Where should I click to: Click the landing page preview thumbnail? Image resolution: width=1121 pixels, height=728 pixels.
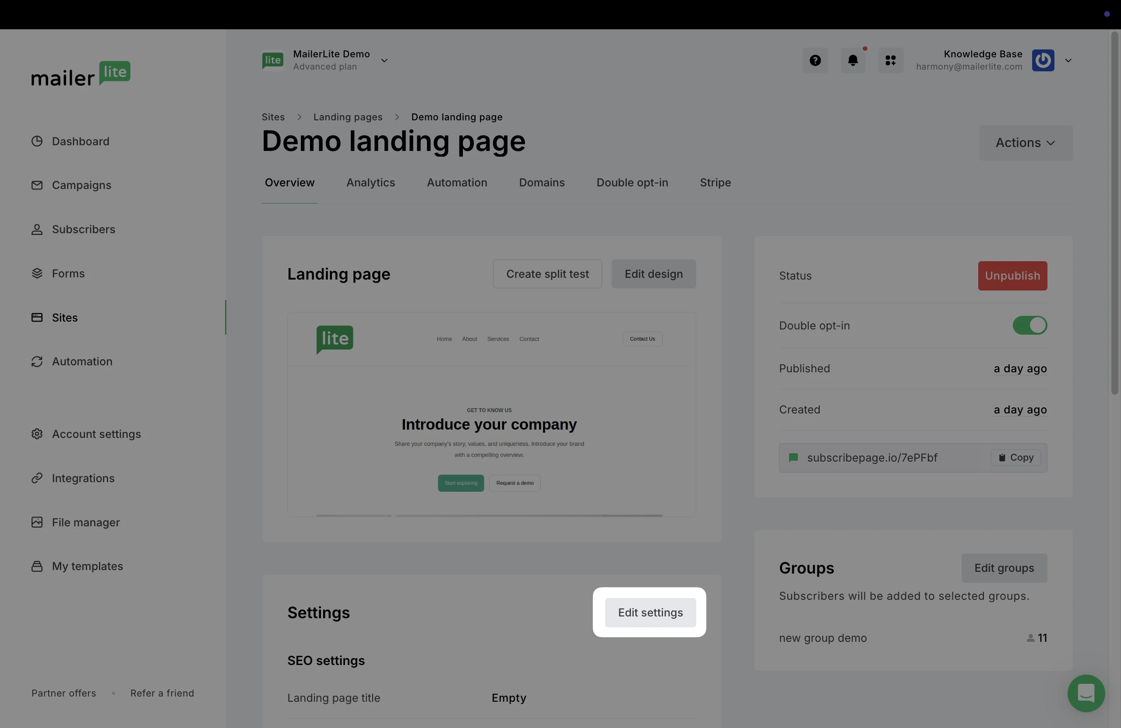tap(491, 414)
